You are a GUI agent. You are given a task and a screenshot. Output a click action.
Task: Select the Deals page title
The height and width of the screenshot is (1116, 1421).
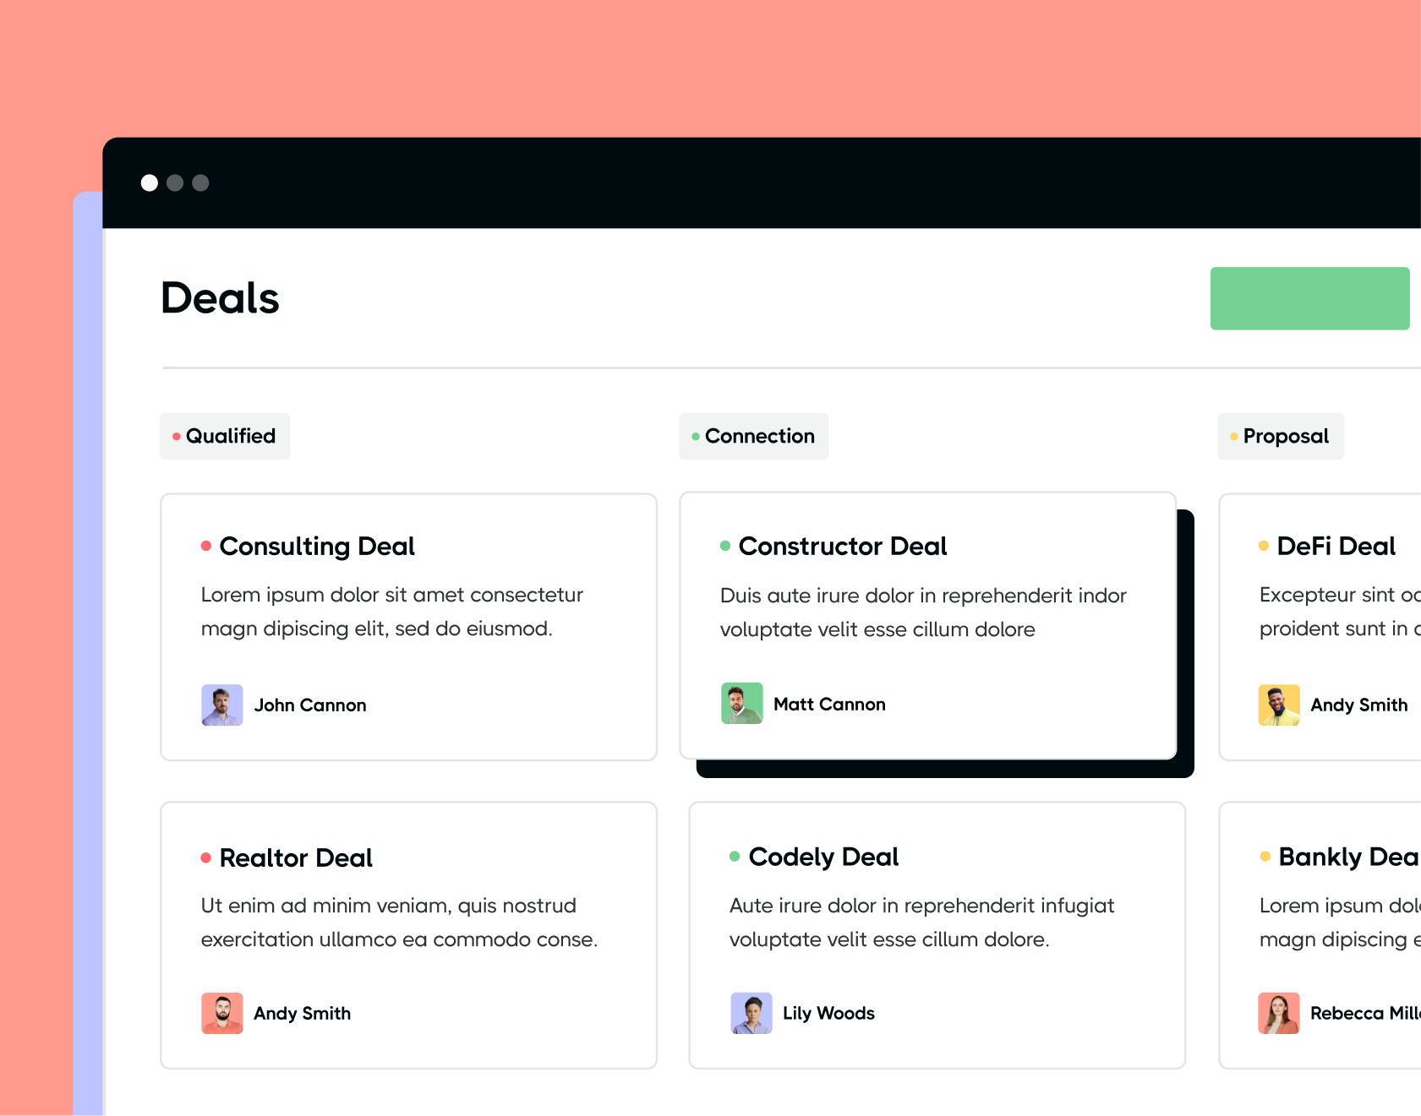click(x=219, y=297)
